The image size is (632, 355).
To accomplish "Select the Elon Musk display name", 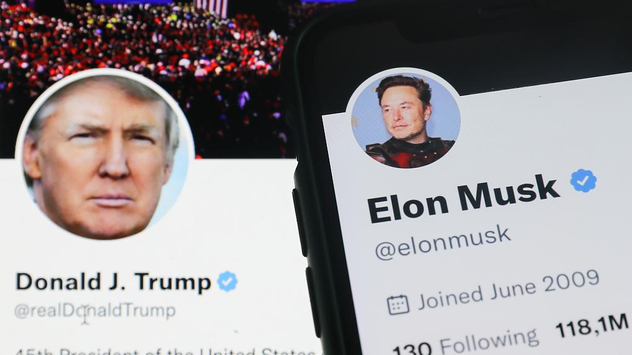I will [x=463, y=199].
